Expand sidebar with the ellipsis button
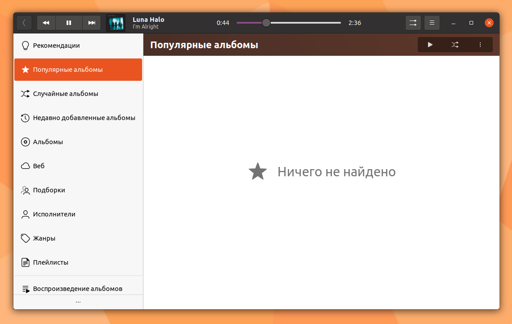Image resolution: width=512 pixels, height=324 pixels. pos(78,302)
